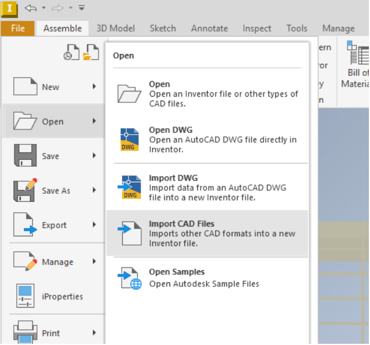Choose the Import CAD Files title

(182, 224)
